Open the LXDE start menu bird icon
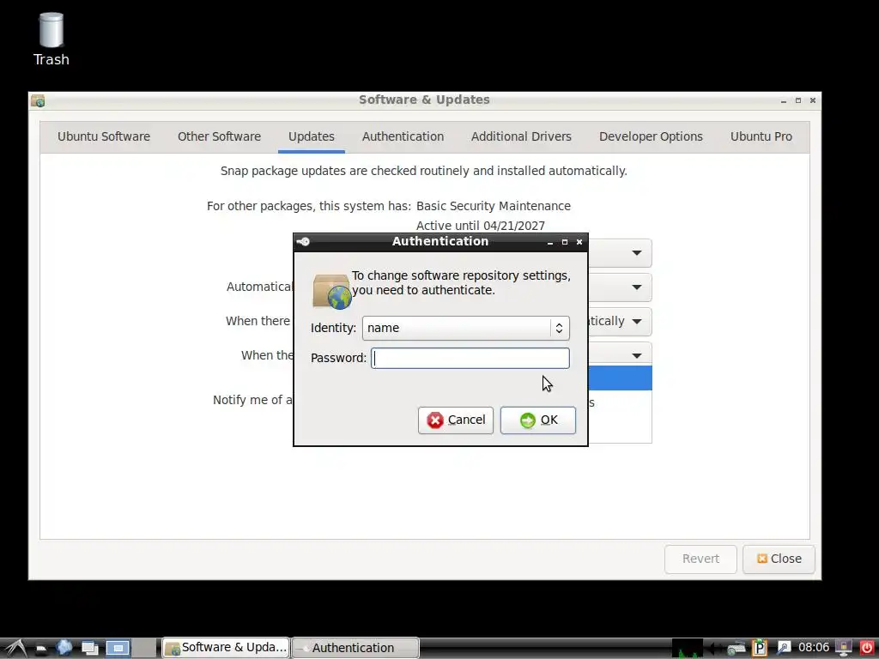The height and width of the screenshot is (659, 879). 15,648
